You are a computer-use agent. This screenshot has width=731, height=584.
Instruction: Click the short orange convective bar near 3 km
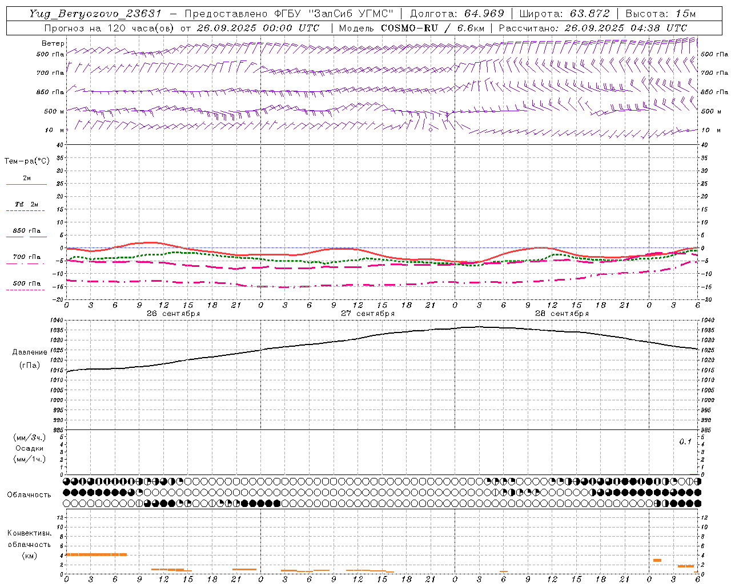(x=657, y=560)
